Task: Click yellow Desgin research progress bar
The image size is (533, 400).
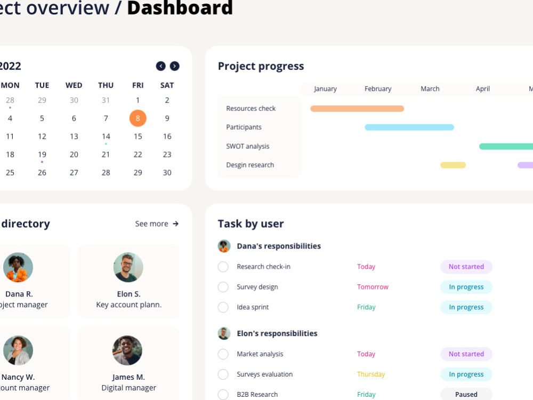Action: (x=453, y=165)
